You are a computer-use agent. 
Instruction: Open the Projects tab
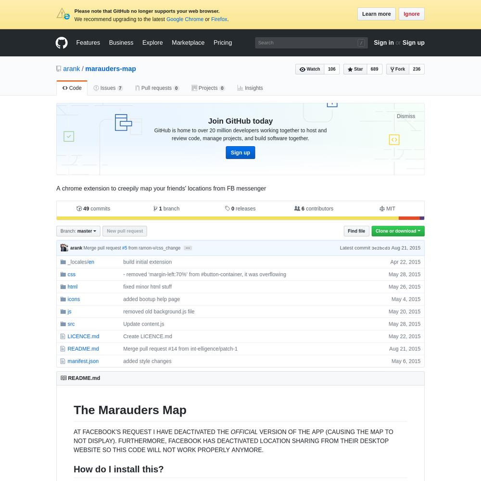208,88
